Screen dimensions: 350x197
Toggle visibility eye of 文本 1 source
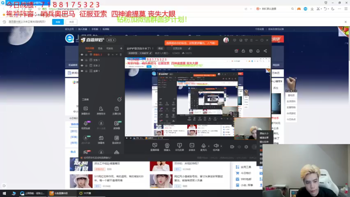tap(82, 60)
